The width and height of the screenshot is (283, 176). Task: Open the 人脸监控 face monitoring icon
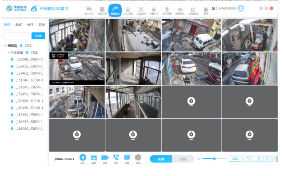[x=141, y=11]
